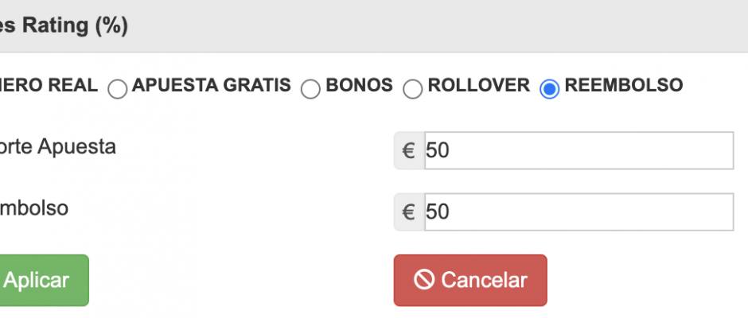Viewport: 748px width, 318px height.
Task: Click the ROLLOVER label text
Action: click(478, 85)
